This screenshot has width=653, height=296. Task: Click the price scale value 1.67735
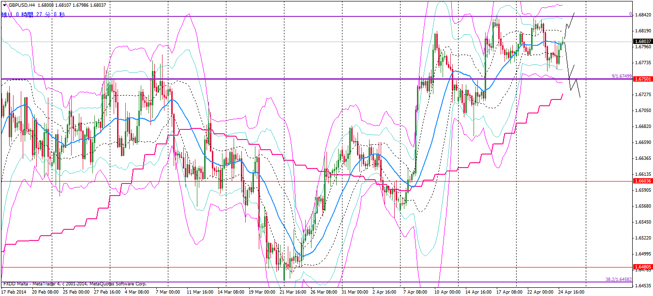[643, 63]
